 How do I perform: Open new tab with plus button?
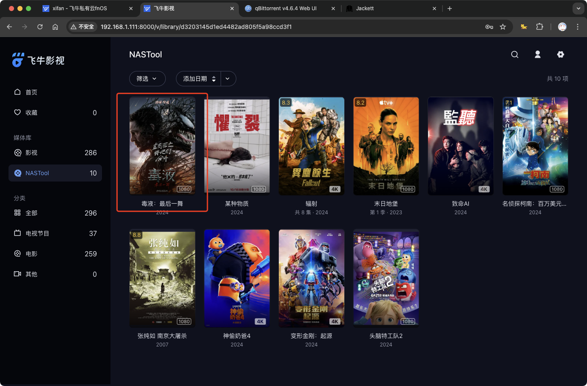[x=450, y=9]
